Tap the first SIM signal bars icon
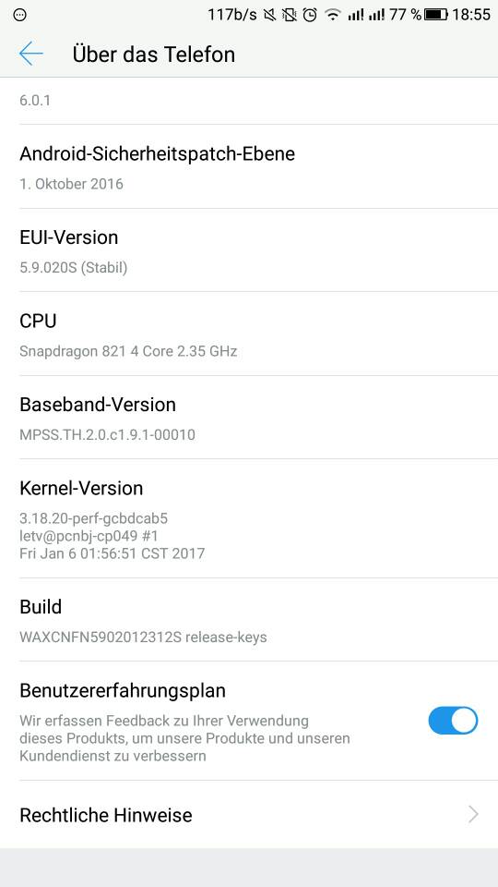Image resolution: width=498 pixels, height=887 pixels. [x=356, y=15]
